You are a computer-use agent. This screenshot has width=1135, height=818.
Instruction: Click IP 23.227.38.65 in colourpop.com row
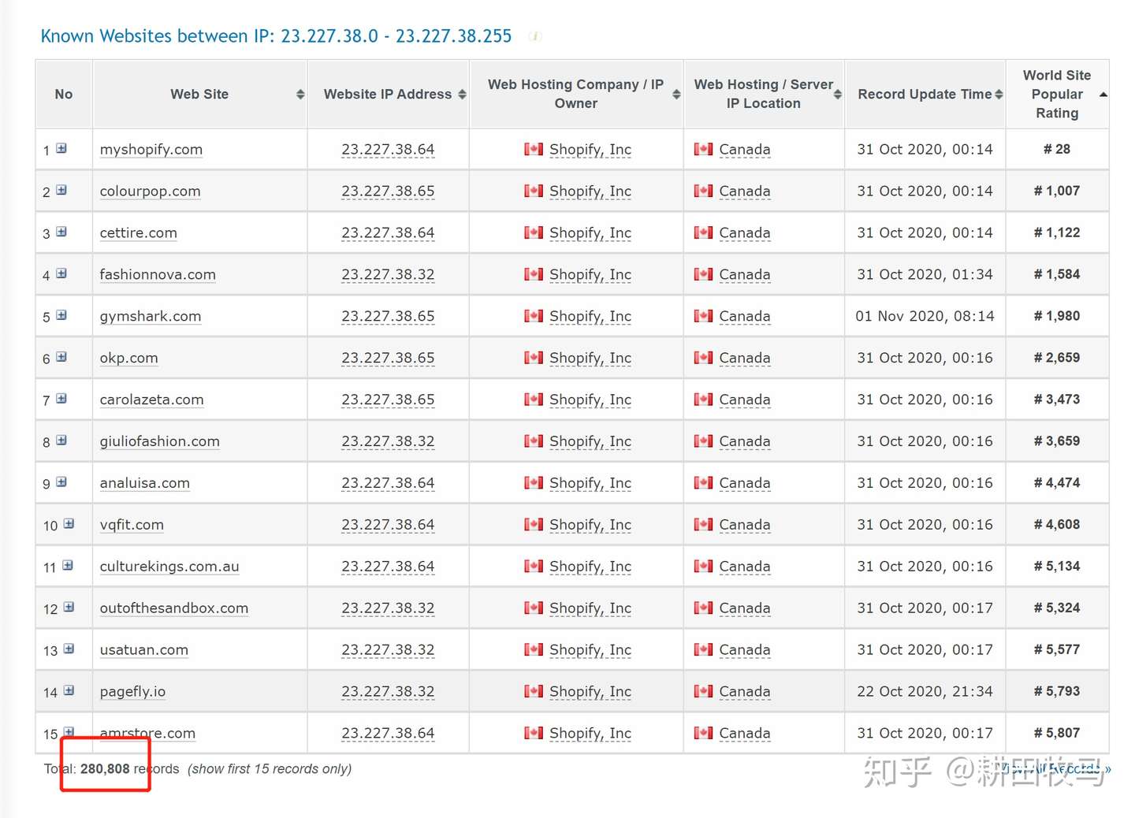click(388, 191)
